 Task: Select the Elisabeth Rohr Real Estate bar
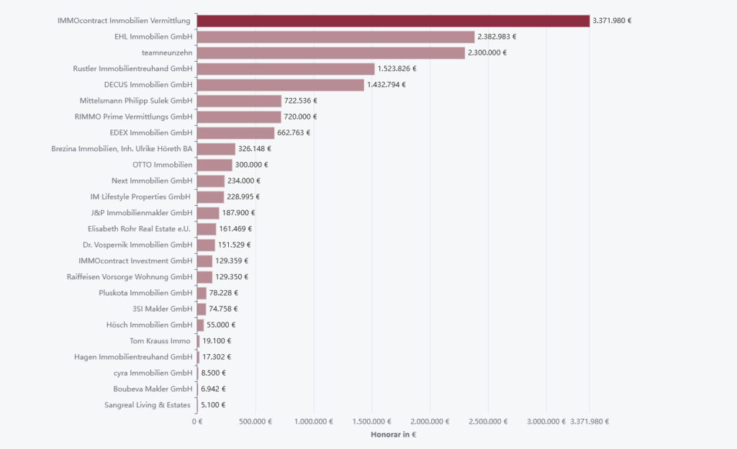pyautogui.click(x=207, y=229)
